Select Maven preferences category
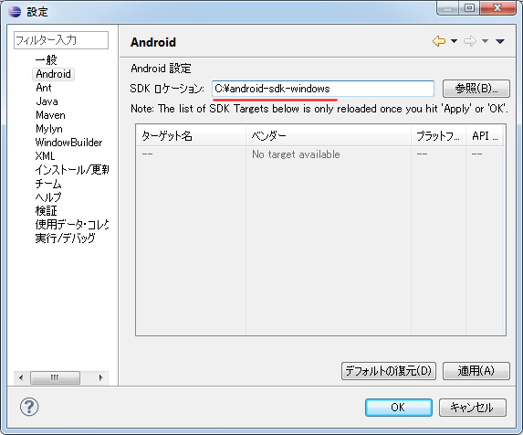523x435 pixels. [50, 115]
